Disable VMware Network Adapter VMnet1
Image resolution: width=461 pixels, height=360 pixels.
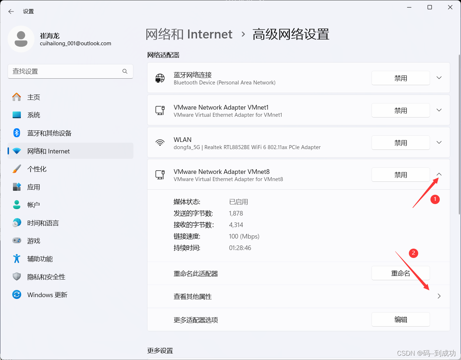pyautogui.click(x=401, y=110)
